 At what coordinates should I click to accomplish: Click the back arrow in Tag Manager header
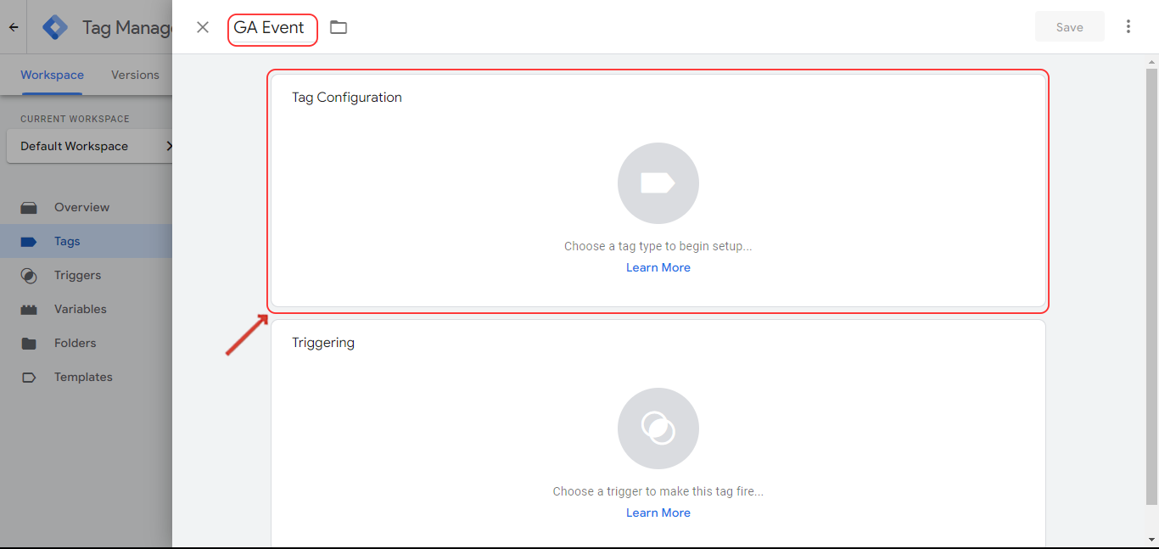pos(14,27)
